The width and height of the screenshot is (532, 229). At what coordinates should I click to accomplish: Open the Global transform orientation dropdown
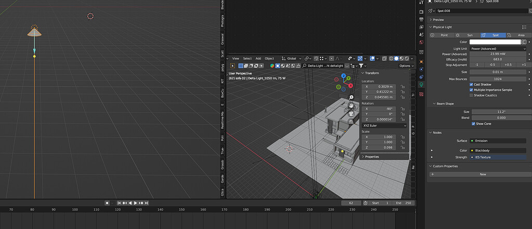coord(291,59)
